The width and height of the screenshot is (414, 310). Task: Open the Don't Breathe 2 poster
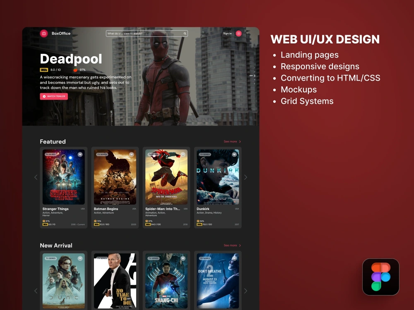point(218,281)
